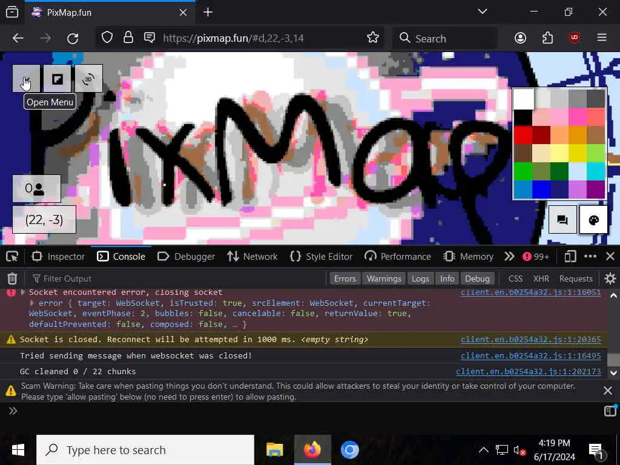Close the developer tools panel

[x=610, y=257]
